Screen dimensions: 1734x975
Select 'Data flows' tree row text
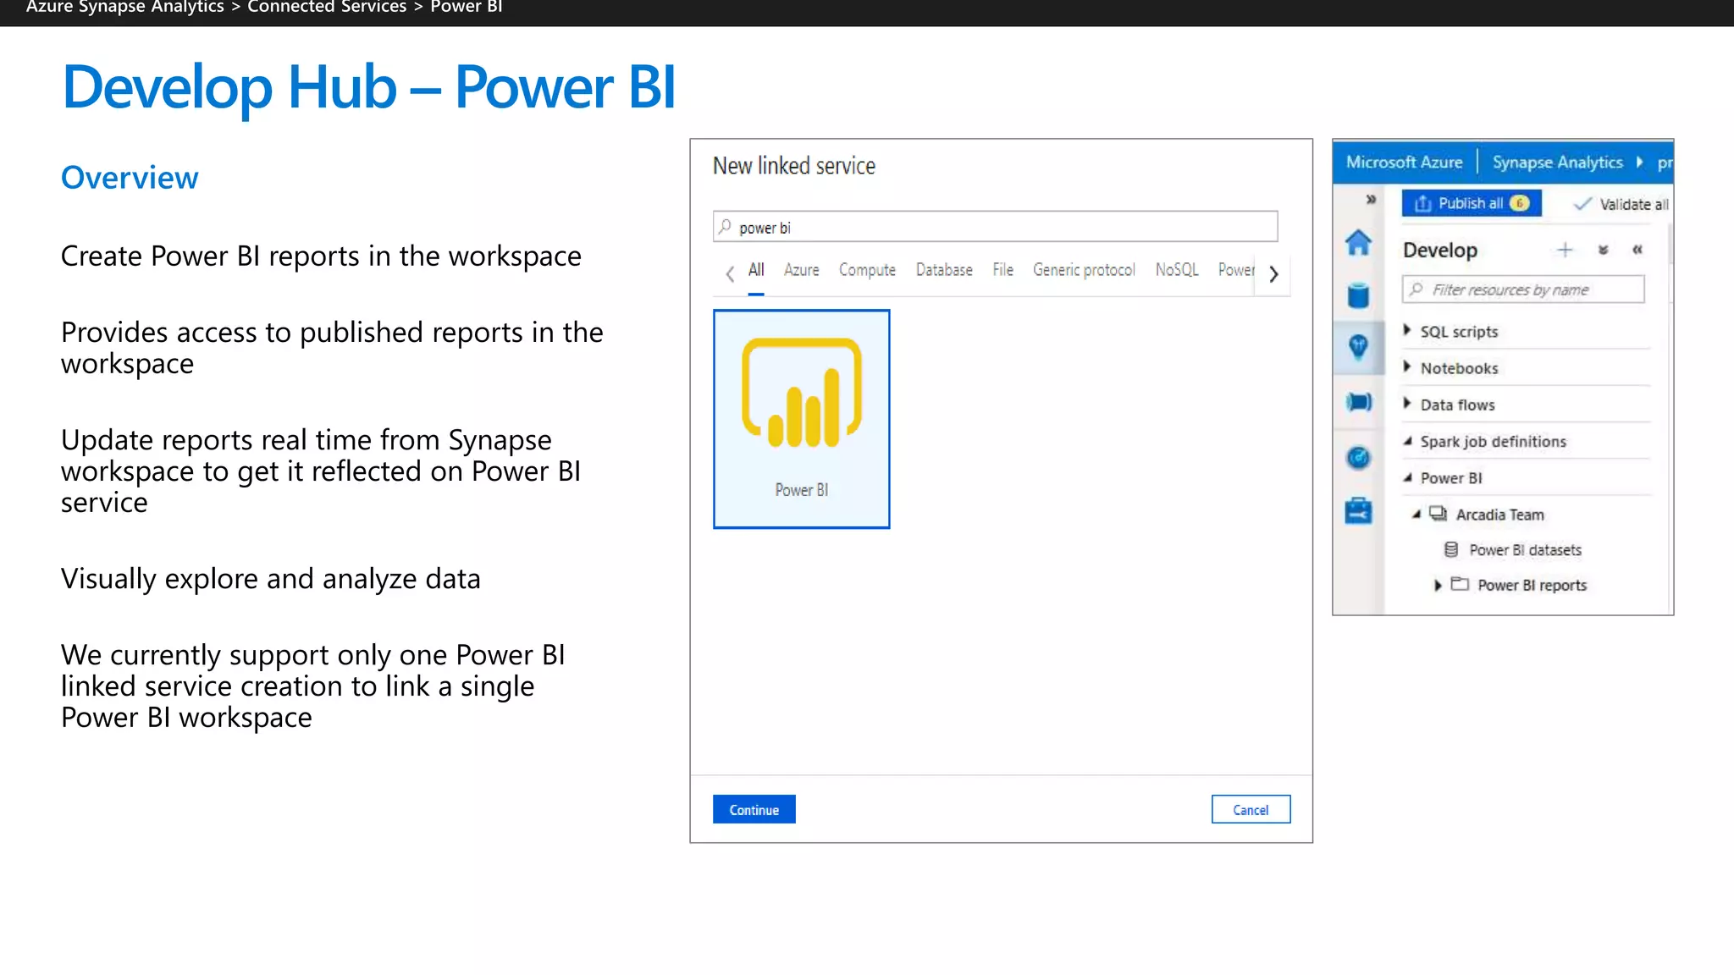[x=1457, y=405]
